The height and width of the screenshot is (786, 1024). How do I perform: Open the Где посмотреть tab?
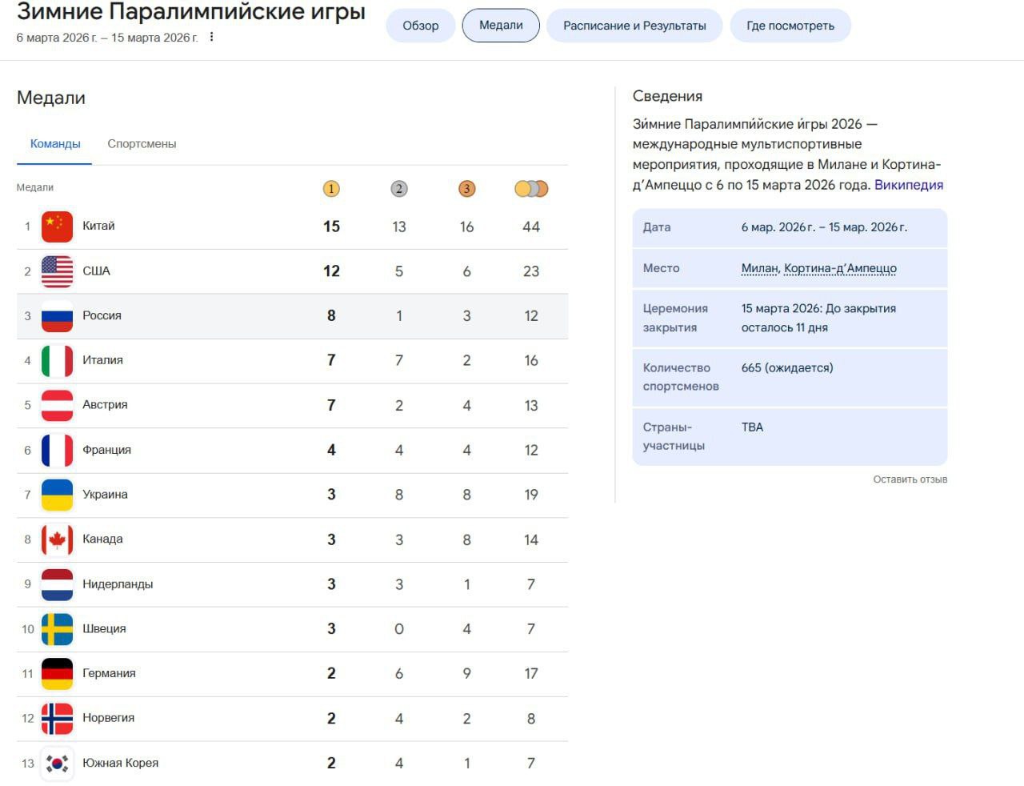click(x=790, y=26)
